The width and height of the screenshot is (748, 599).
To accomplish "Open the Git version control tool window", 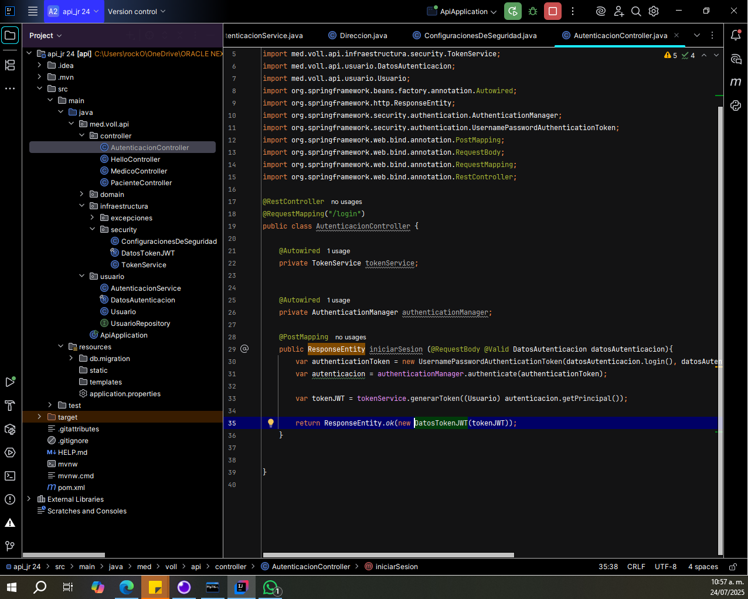I will (x=10, y=546).
